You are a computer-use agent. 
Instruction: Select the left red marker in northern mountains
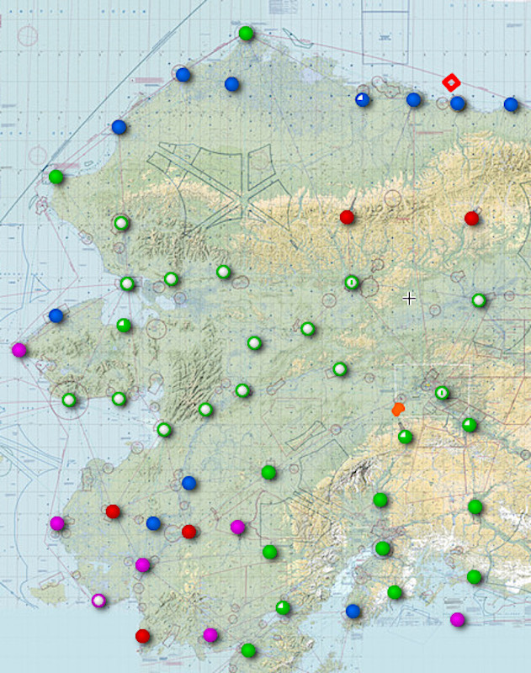click(347, 217)
